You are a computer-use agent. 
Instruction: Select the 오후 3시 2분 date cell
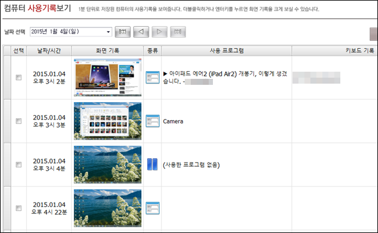[x=49, y=78]
